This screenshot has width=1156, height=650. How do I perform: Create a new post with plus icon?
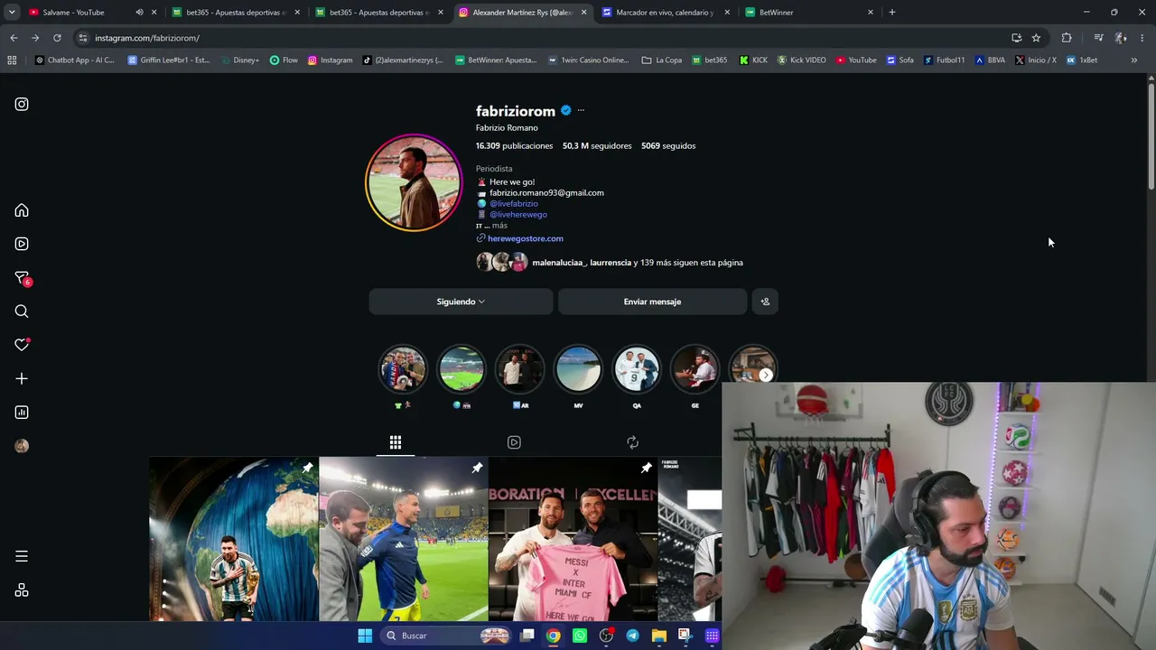pos(22,379)
